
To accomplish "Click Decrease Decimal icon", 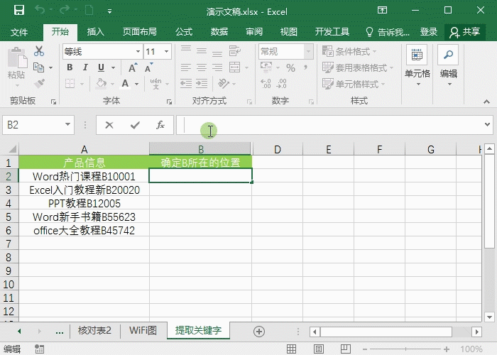I will [x=281, y=84].
